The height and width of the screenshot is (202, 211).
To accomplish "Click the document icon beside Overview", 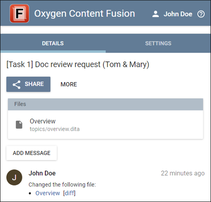I will [19, 125].
